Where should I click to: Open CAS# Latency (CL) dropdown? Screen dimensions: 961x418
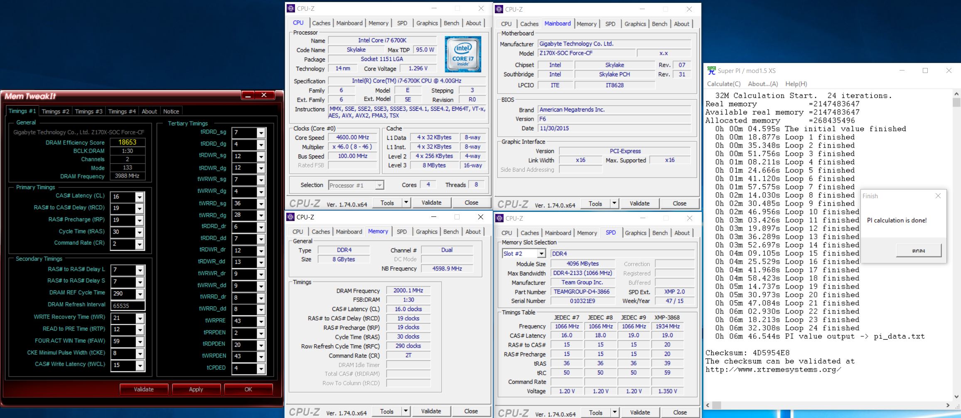tap(140, 197)
